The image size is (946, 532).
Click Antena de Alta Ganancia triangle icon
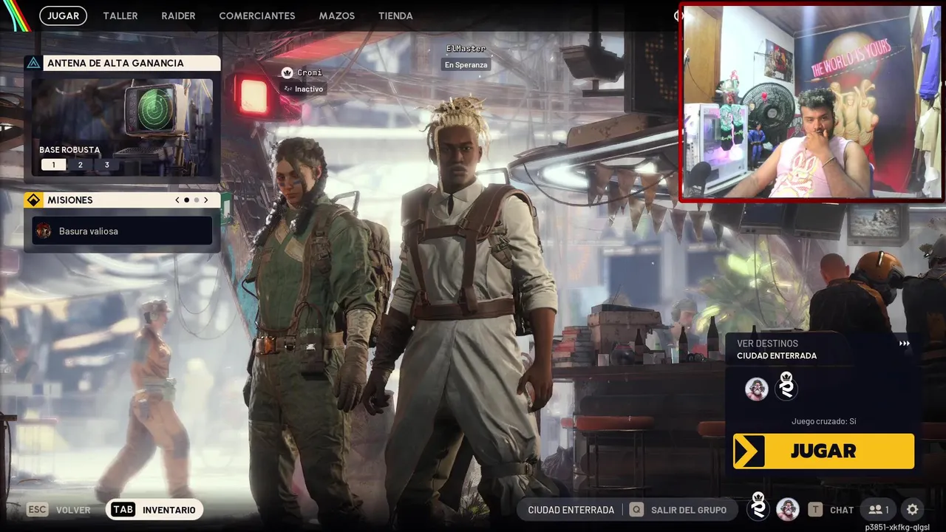point(33,64)
